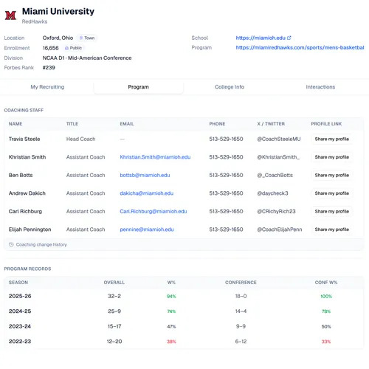Click the @CRichyRich23 Twitter handle
Viewport: 369px width, 369px height.
point(276,211)
